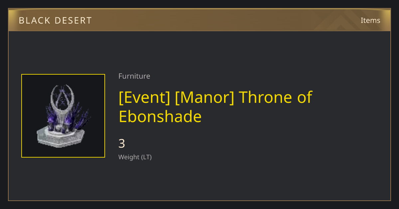399x209 pixels.
Task: Open the Items link in the header
Action: coord(370,20)
